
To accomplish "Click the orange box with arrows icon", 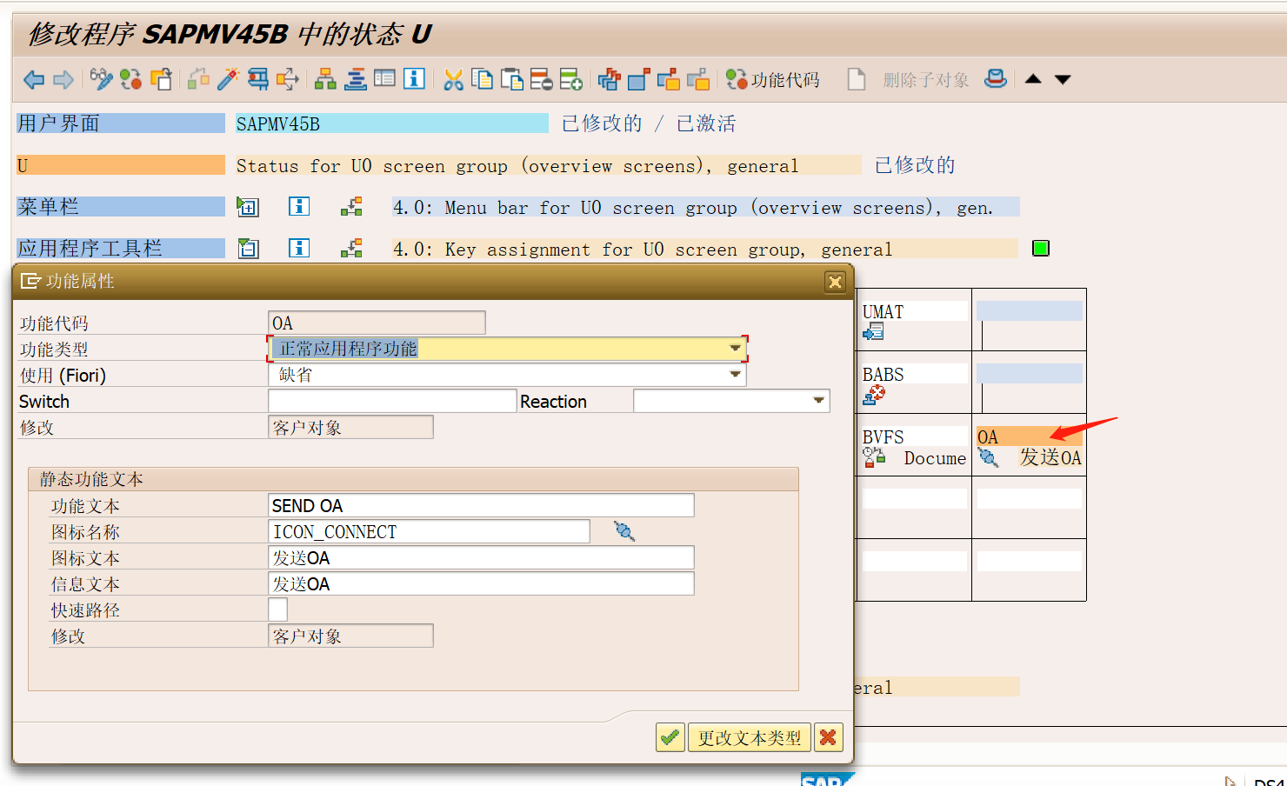I will (288, 79).
